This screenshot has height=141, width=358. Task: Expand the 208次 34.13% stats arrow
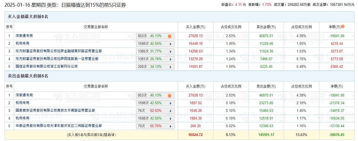pos(170,67)
